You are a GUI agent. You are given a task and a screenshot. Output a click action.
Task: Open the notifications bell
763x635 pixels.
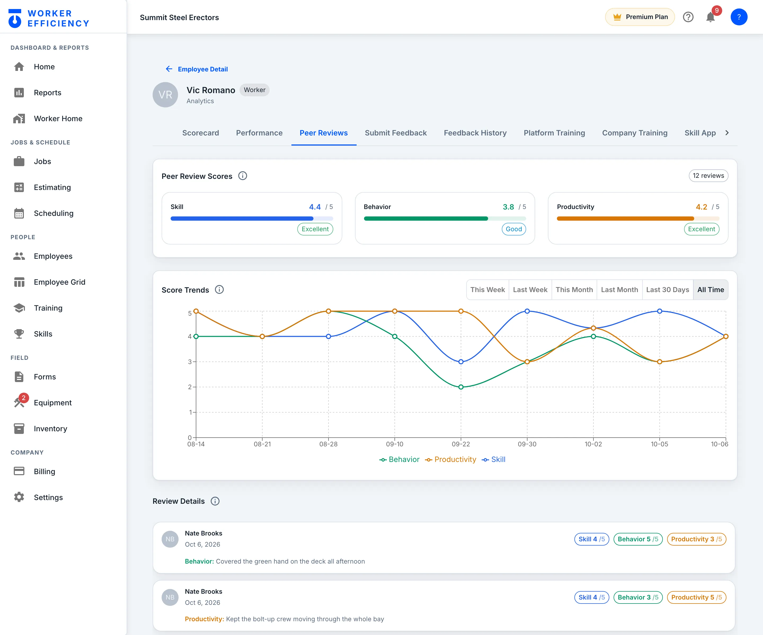(711, 17)
